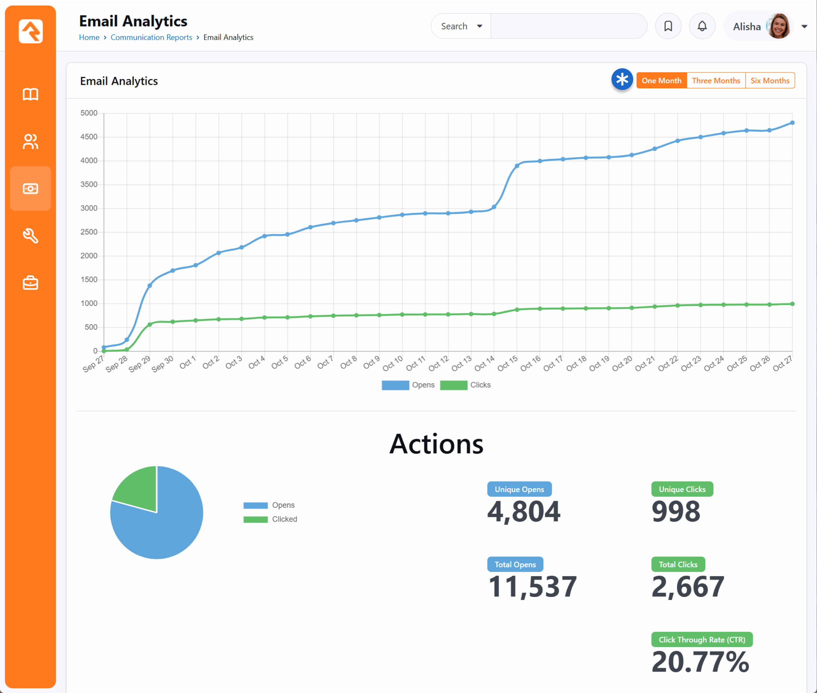Switch to Three Months range
The width and height of the screenshot is (817, 693).
coord(716,80)
